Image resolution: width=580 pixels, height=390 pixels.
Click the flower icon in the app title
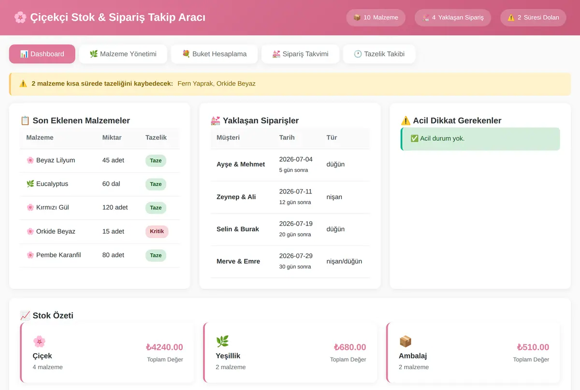[x=20, y=17]
